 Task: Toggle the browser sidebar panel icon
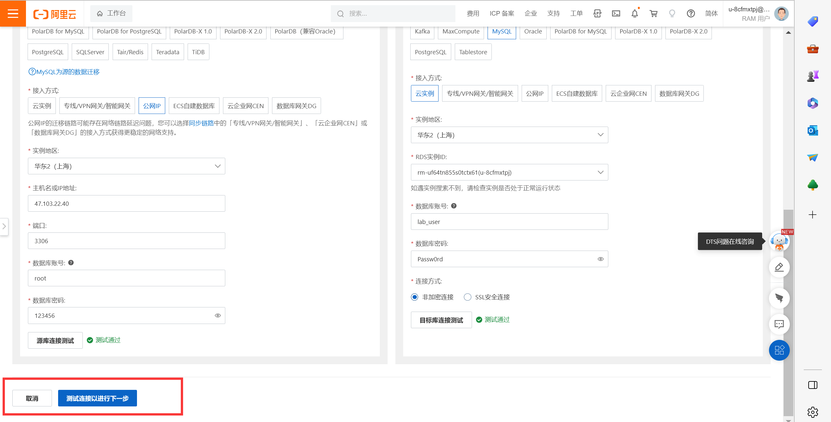(x=813, y=385)
